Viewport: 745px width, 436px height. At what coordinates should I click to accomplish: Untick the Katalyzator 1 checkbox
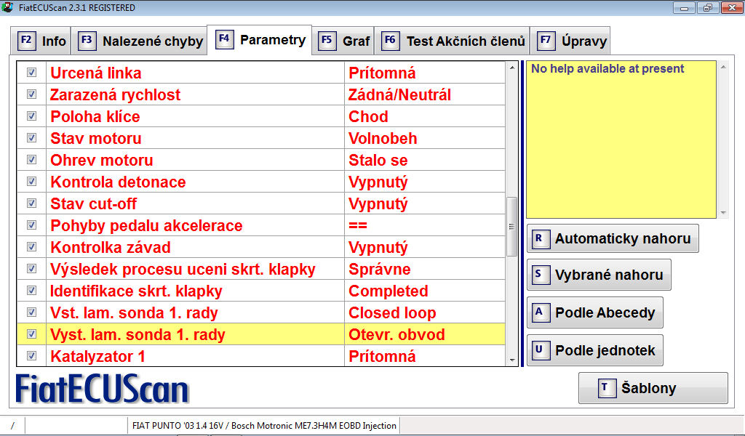(x=32, y=356)
